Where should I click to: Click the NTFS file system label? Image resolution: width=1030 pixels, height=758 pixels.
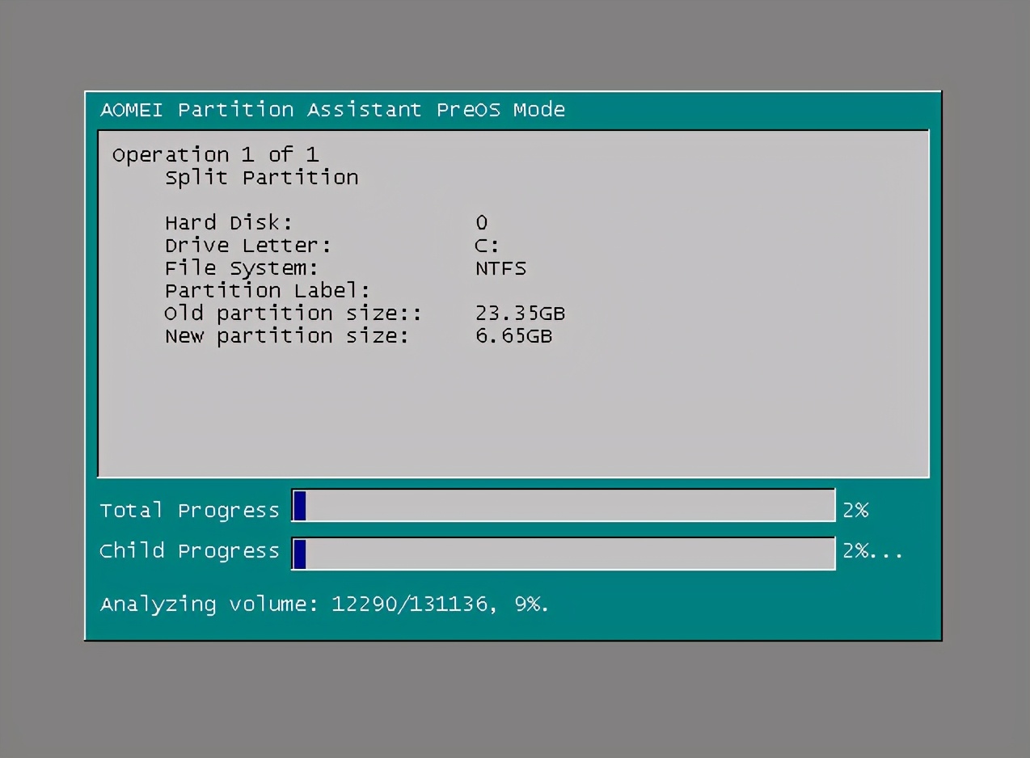(x=500, y=267)
